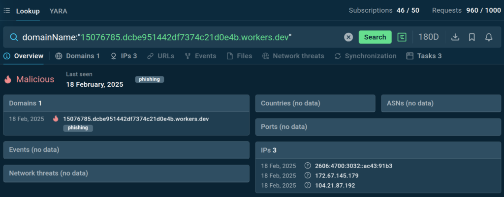Expand the Network threats panel
Viewport: 504px width, 197px height.
(x=126, y=173)
